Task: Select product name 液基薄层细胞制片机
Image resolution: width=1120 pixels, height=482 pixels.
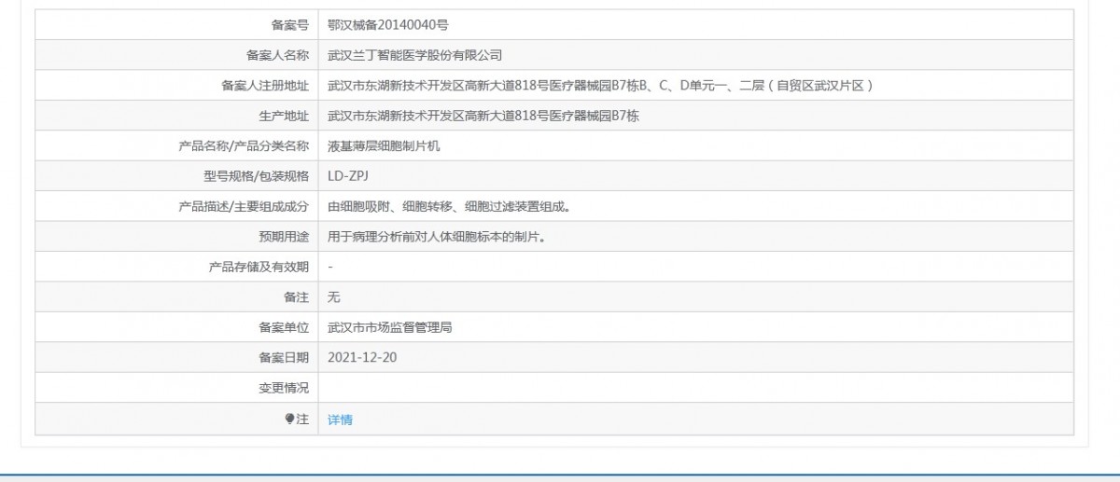Action: [x=384, y=146]
